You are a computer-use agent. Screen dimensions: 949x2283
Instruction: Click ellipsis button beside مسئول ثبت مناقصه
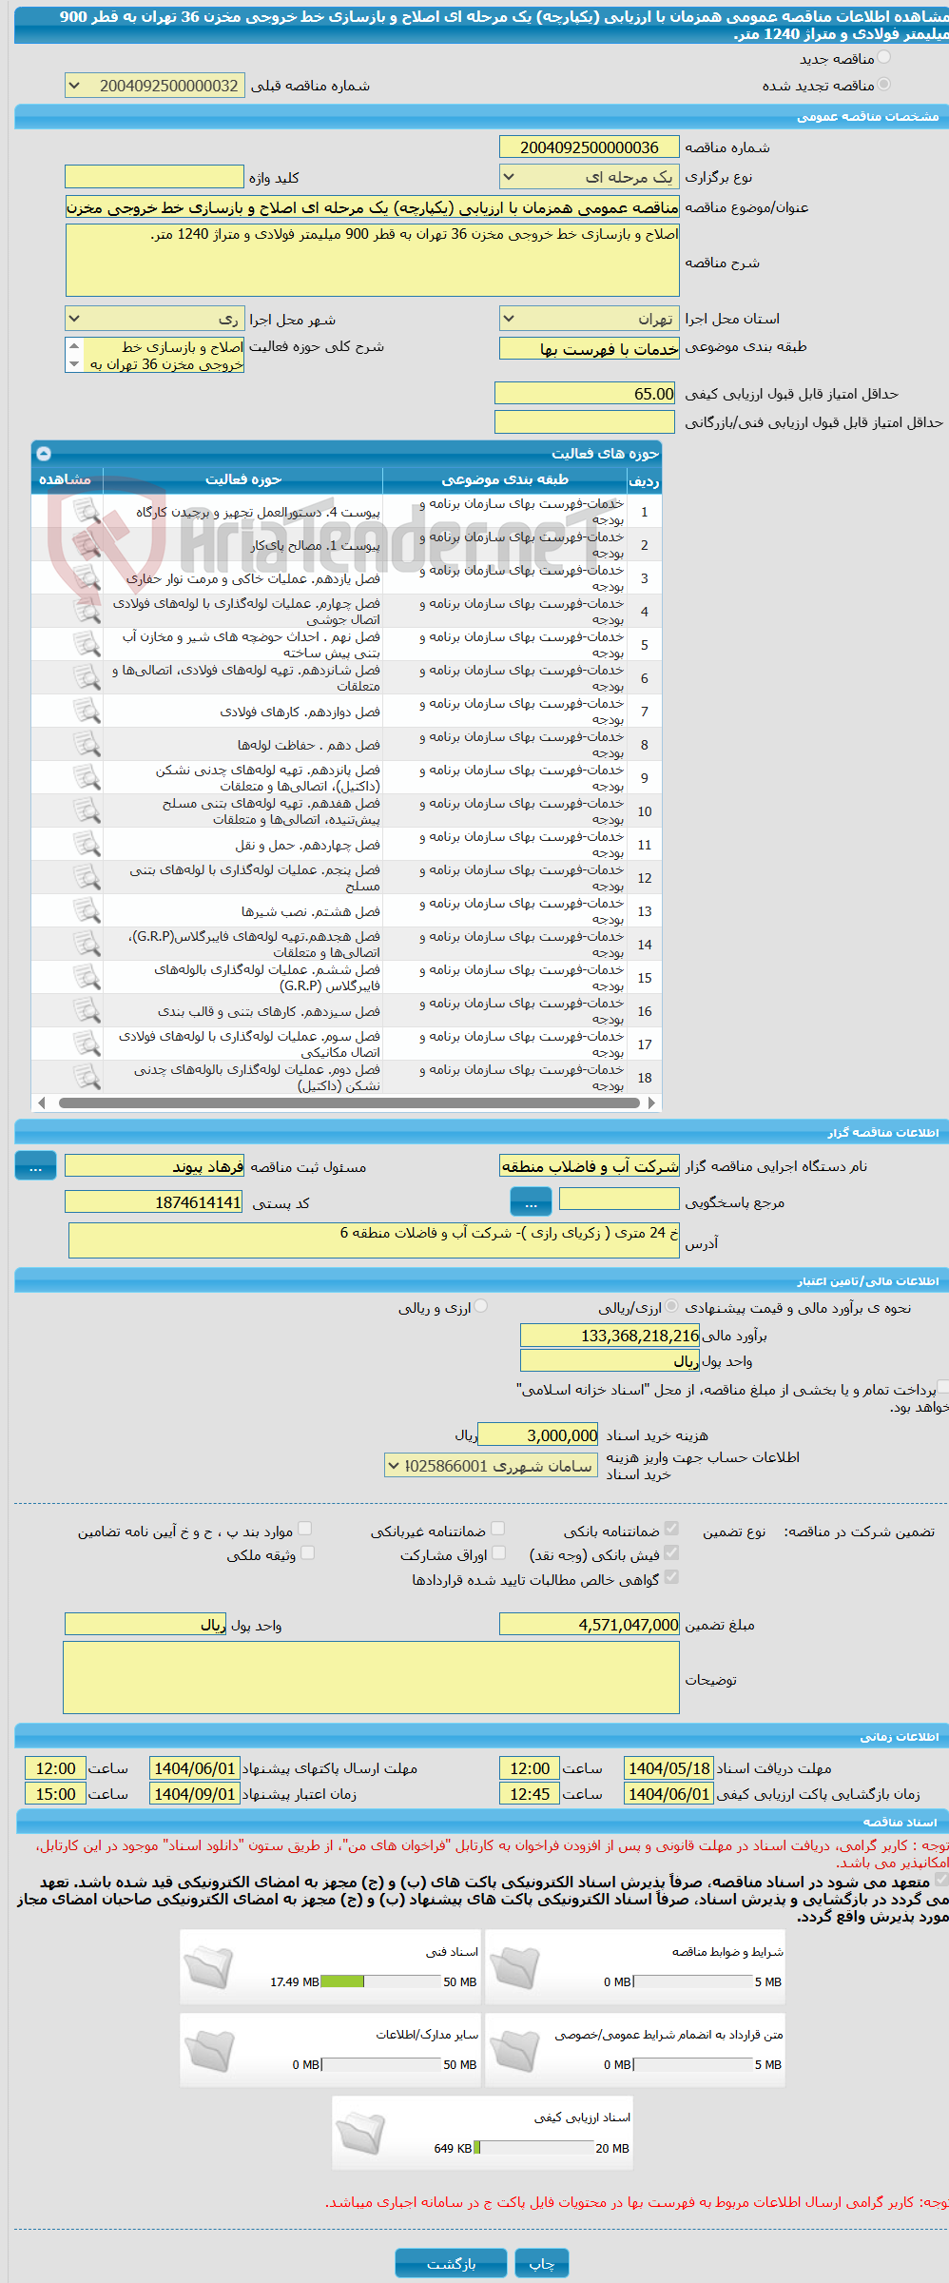pyautogui.click(x=35, y=1166)
